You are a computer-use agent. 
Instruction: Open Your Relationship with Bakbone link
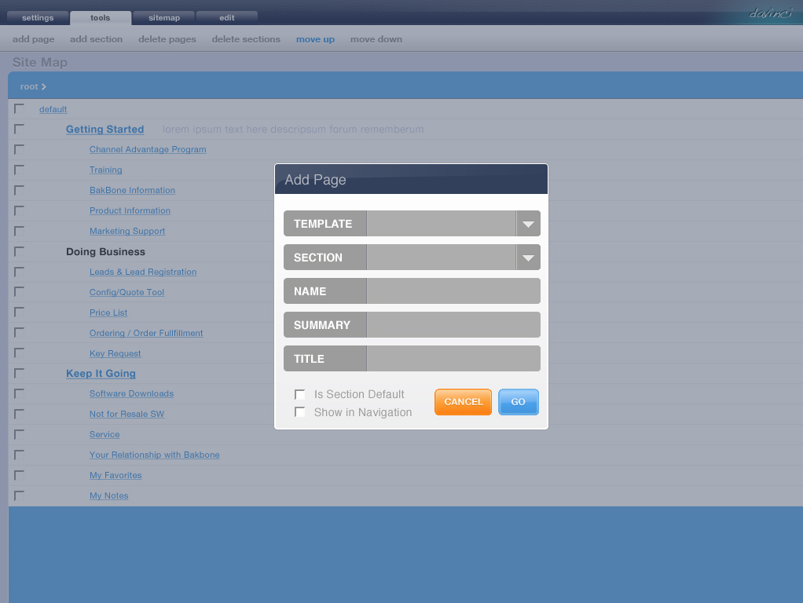pyautogui.click(x=154, y=455)
